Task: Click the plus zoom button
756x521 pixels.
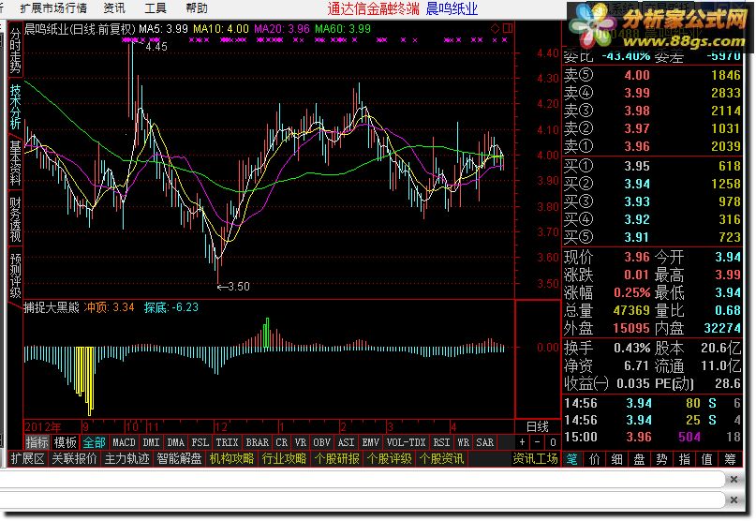Action: (522, 442)
